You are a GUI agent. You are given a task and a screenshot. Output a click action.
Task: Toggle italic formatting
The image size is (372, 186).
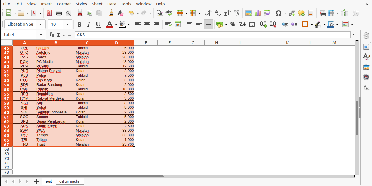tap(89, 24)
